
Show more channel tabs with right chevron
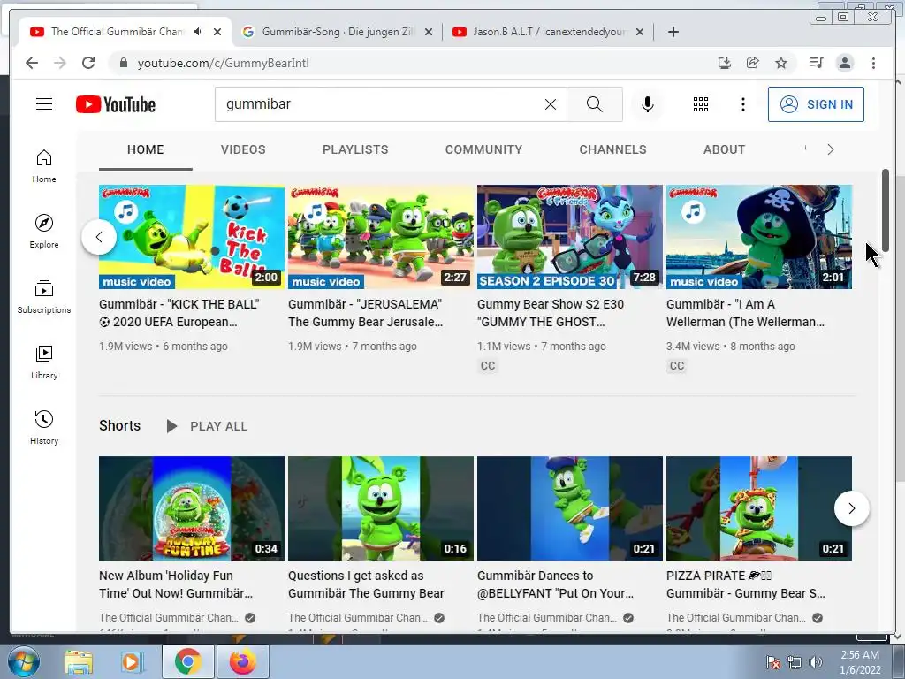(831, 149)
